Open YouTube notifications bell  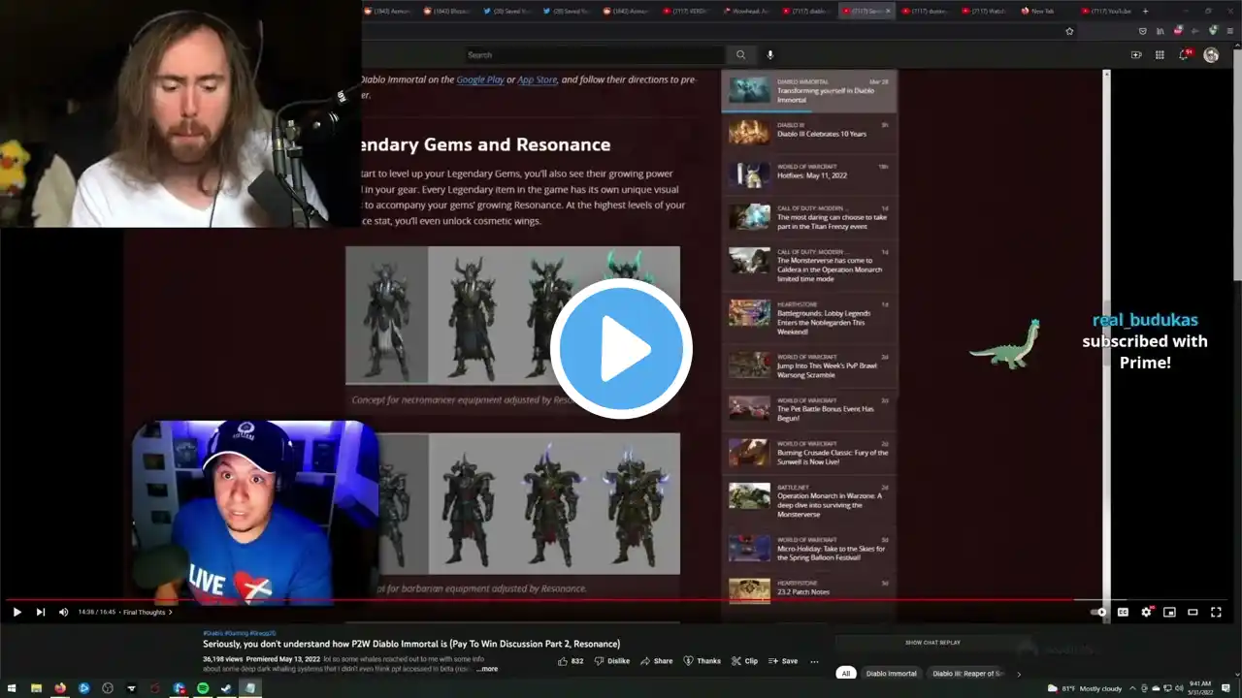1184,55
